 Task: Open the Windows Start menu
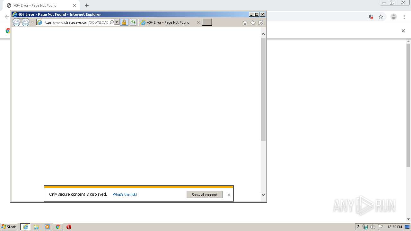point(9,227)
